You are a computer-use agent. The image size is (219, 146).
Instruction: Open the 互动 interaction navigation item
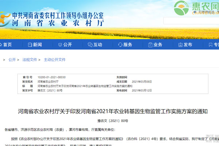tap(95, 45)
